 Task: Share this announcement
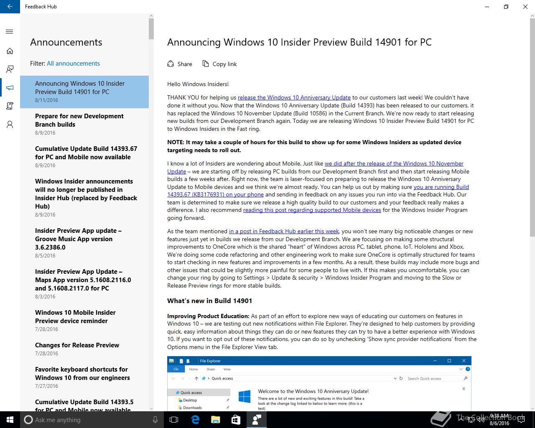180,64
